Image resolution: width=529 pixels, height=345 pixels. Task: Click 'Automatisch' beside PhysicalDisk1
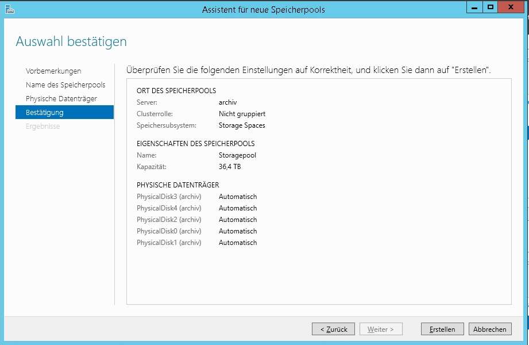[x=238, y=243]
